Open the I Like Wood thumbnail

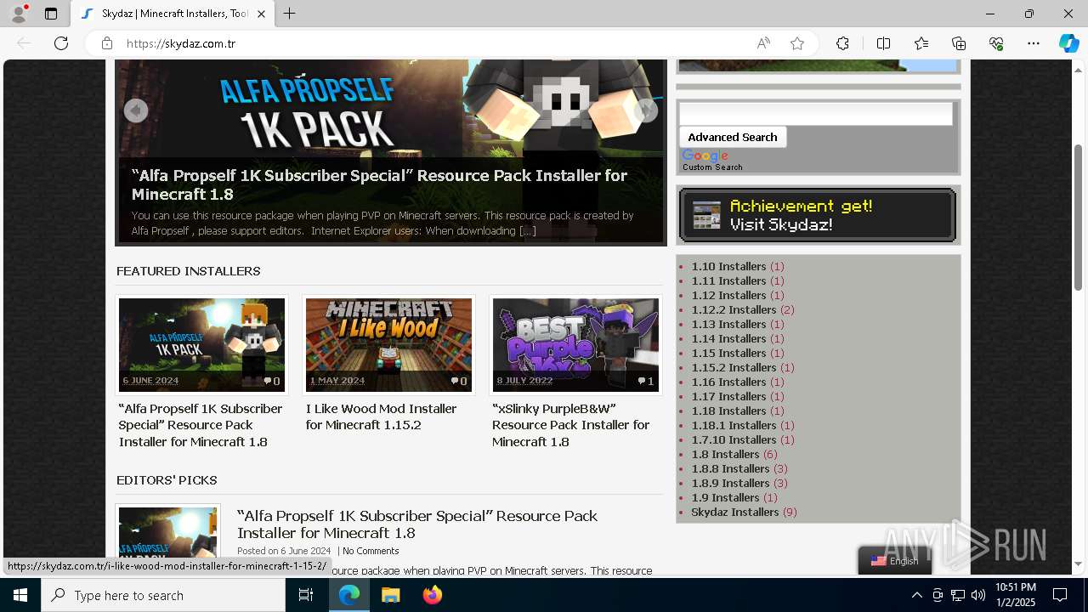[388, 344]
